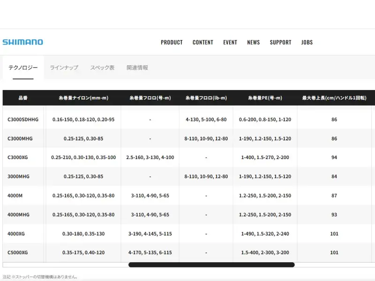
Task: Click the 品番 column header
Action: (23, 98)
